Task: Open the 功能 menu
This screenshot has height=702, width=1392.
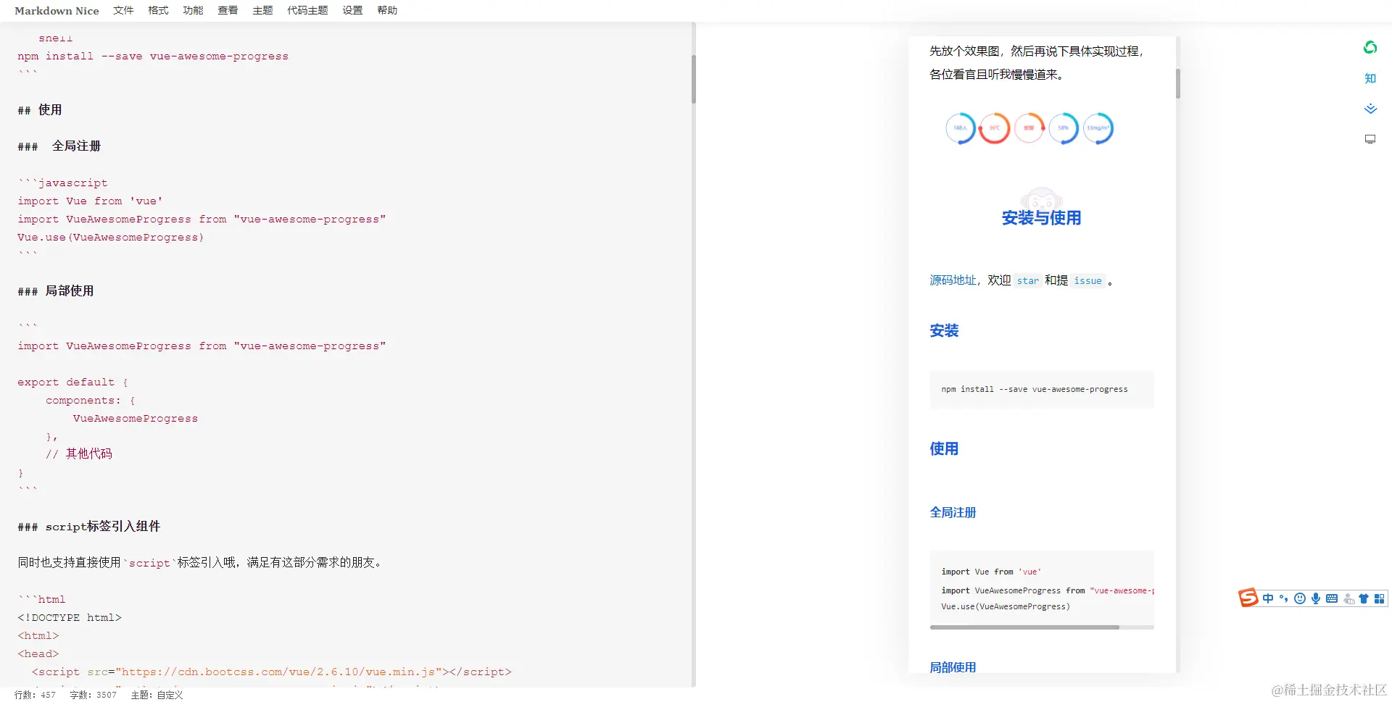Action: click(x=193, y=10)
